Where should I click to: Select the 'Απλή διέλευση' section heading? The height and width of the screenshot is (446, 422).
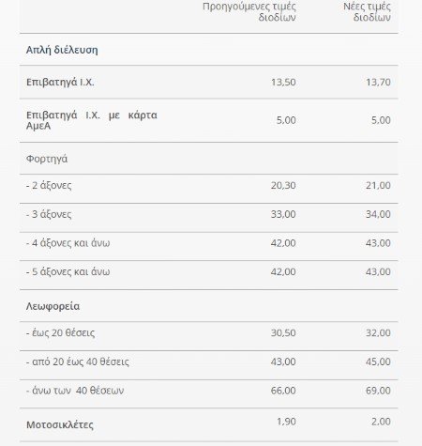tap(62, 50)
